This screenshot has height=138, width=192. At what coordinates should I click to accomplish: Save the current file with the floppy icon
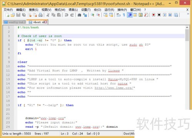coord(18,15)
